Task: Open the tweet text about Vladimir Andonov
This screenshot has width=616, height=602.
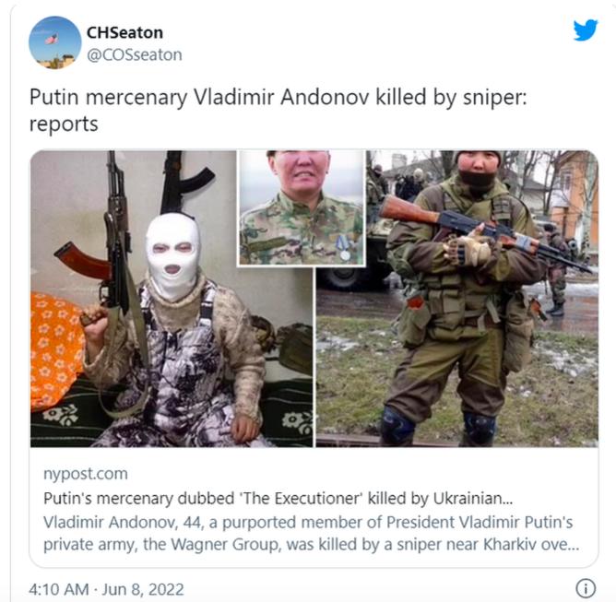Action: point(278,111)
